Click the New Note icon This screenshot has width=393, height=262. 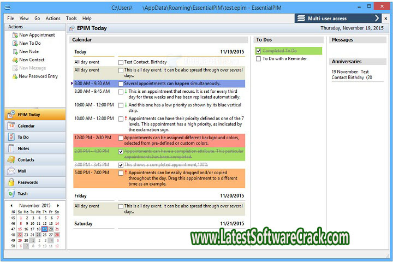tap(14, 51)
